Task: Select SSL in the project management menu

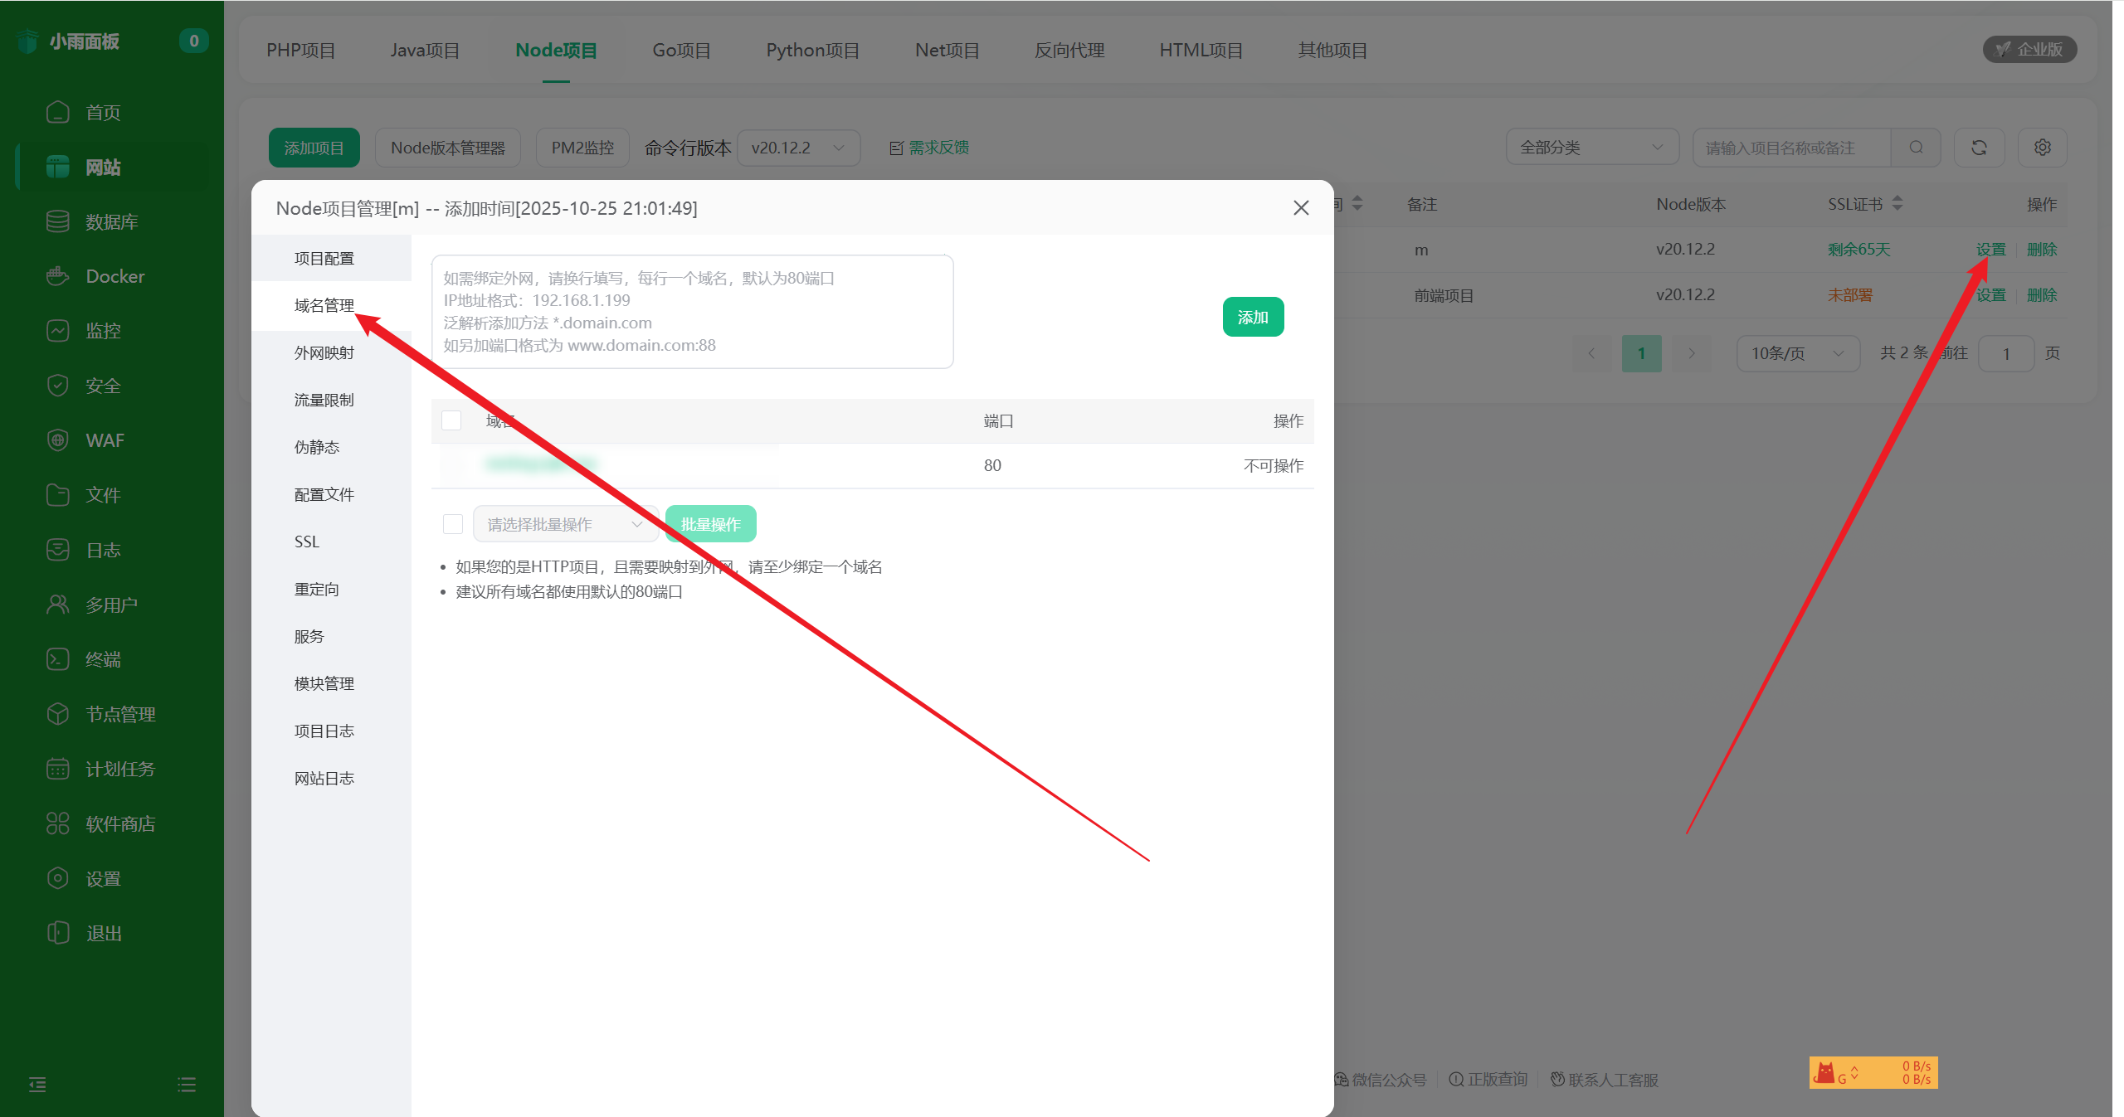Action: (307, 542)
